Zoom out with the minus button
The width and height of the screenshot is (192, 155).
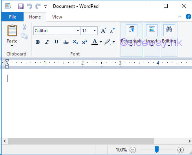133,150
